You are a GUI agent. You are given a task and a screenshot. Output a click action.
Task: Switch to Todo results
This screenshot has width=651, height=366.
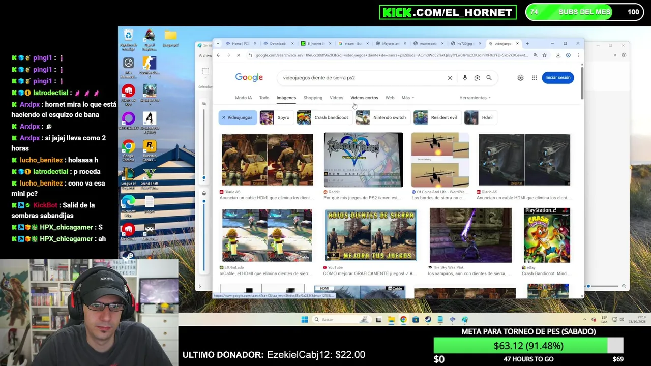tap(264, 98)
